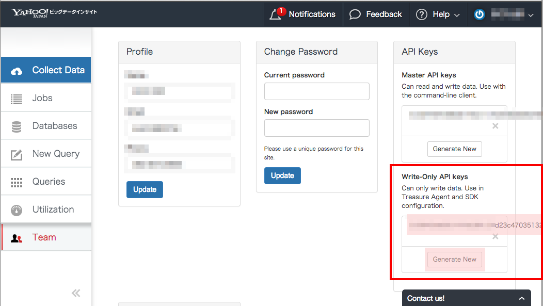Click the Collect Data cloud upload icon

coord(17,71)
